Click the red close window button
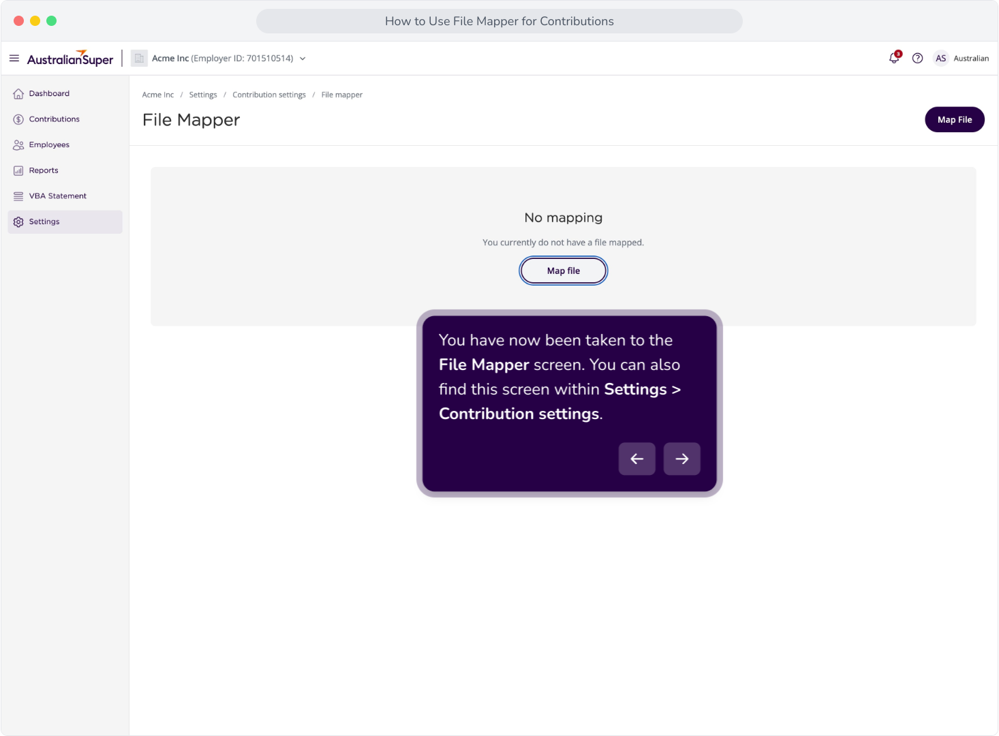This screenshot has height=736, width=999. pos(18,21)
